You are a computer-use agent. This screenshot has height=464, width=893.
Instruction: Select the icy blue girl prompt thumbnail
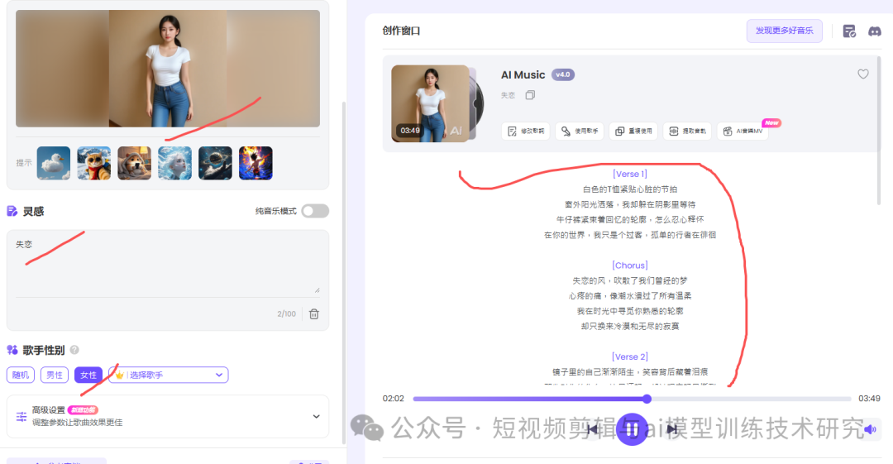tap(174, 163)
